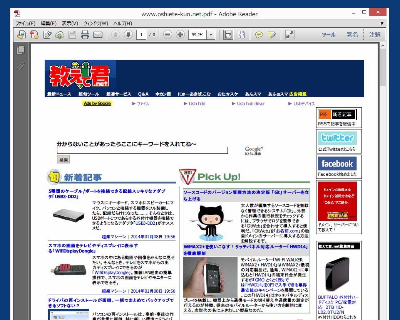Zoom out with the minus button
This screenshot has width=400, height=320.
click(x=167, y=34)
